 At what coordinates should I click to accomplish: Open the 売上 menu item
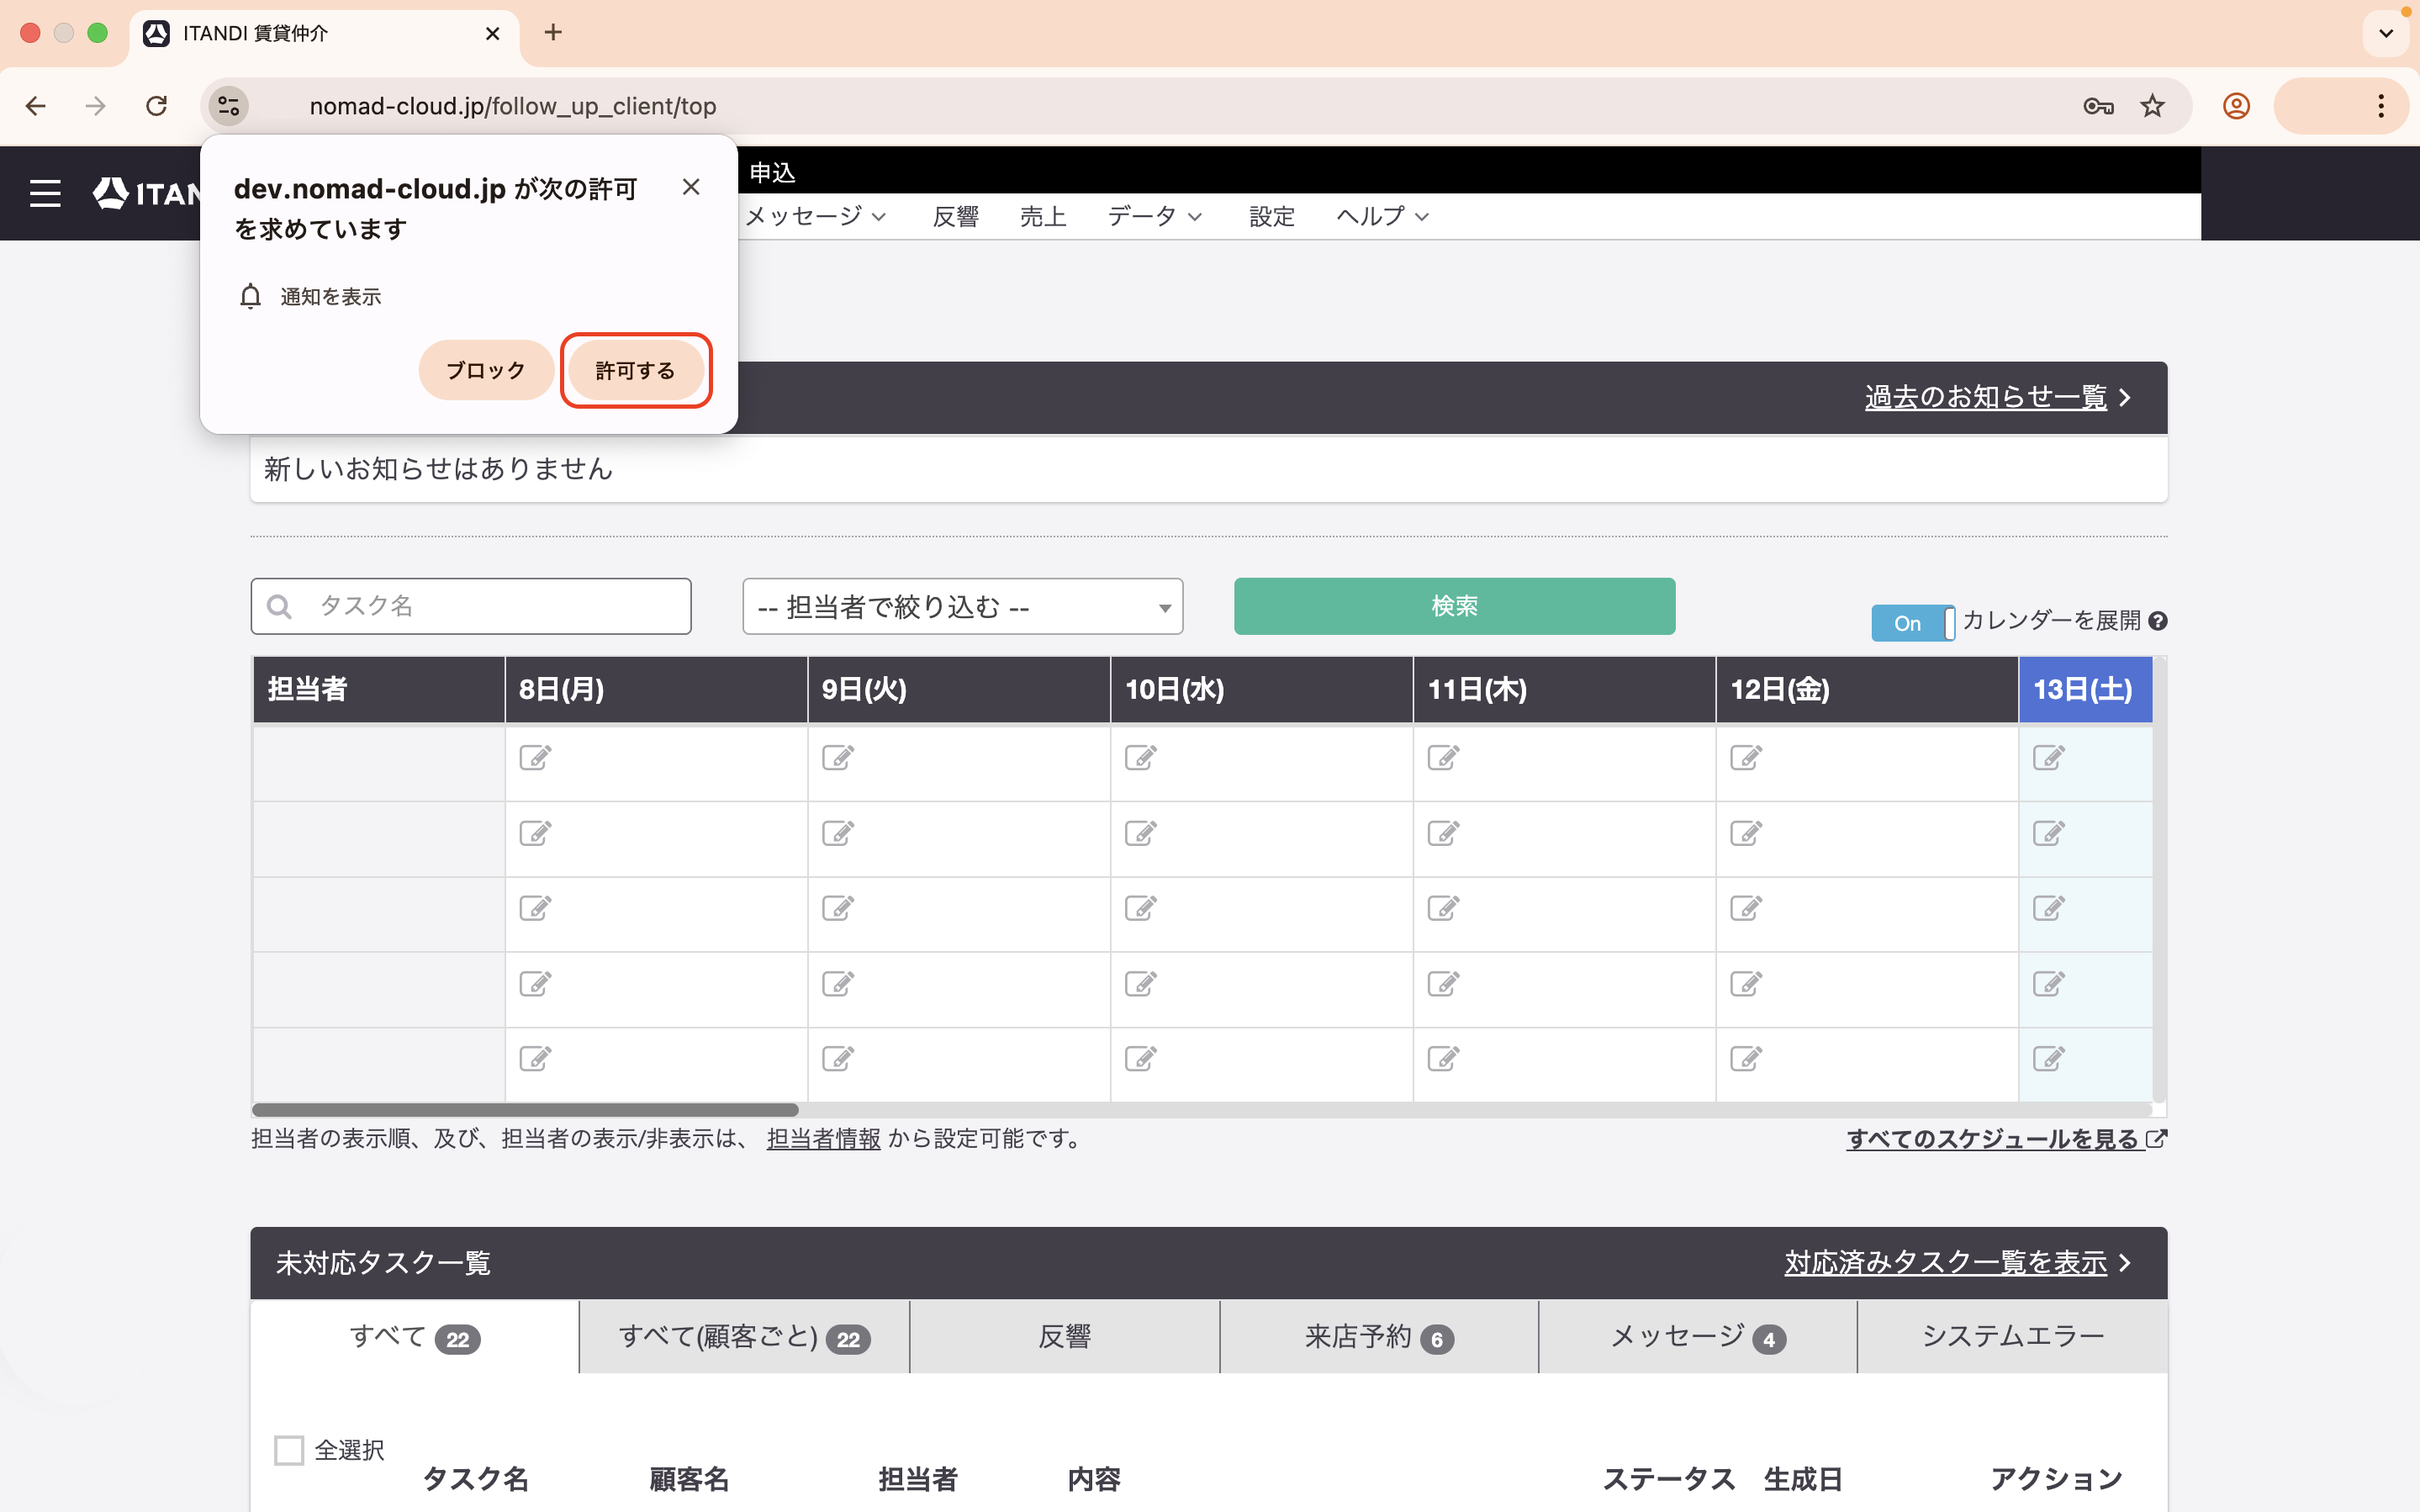tap(1043, 216)
